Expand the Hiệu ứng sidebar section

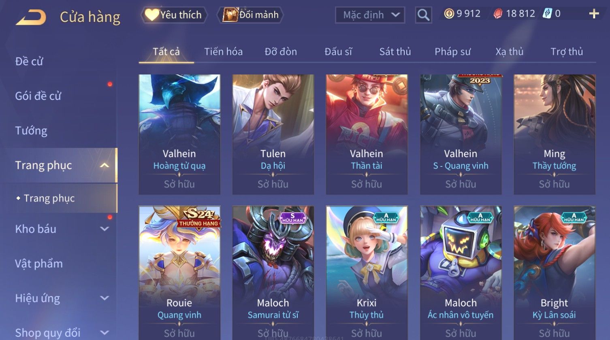coord(105,298)
